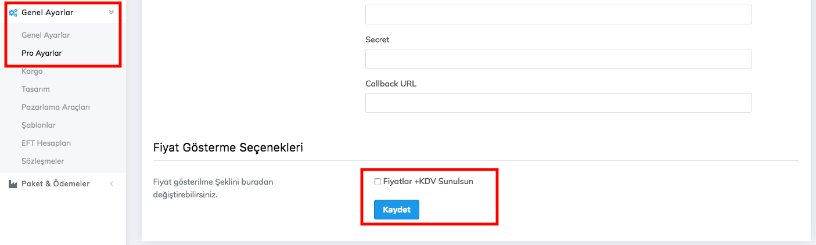Click the Fiyatlar +KDV Sunulsun label text
816x245 pixels.
(428, 182)
